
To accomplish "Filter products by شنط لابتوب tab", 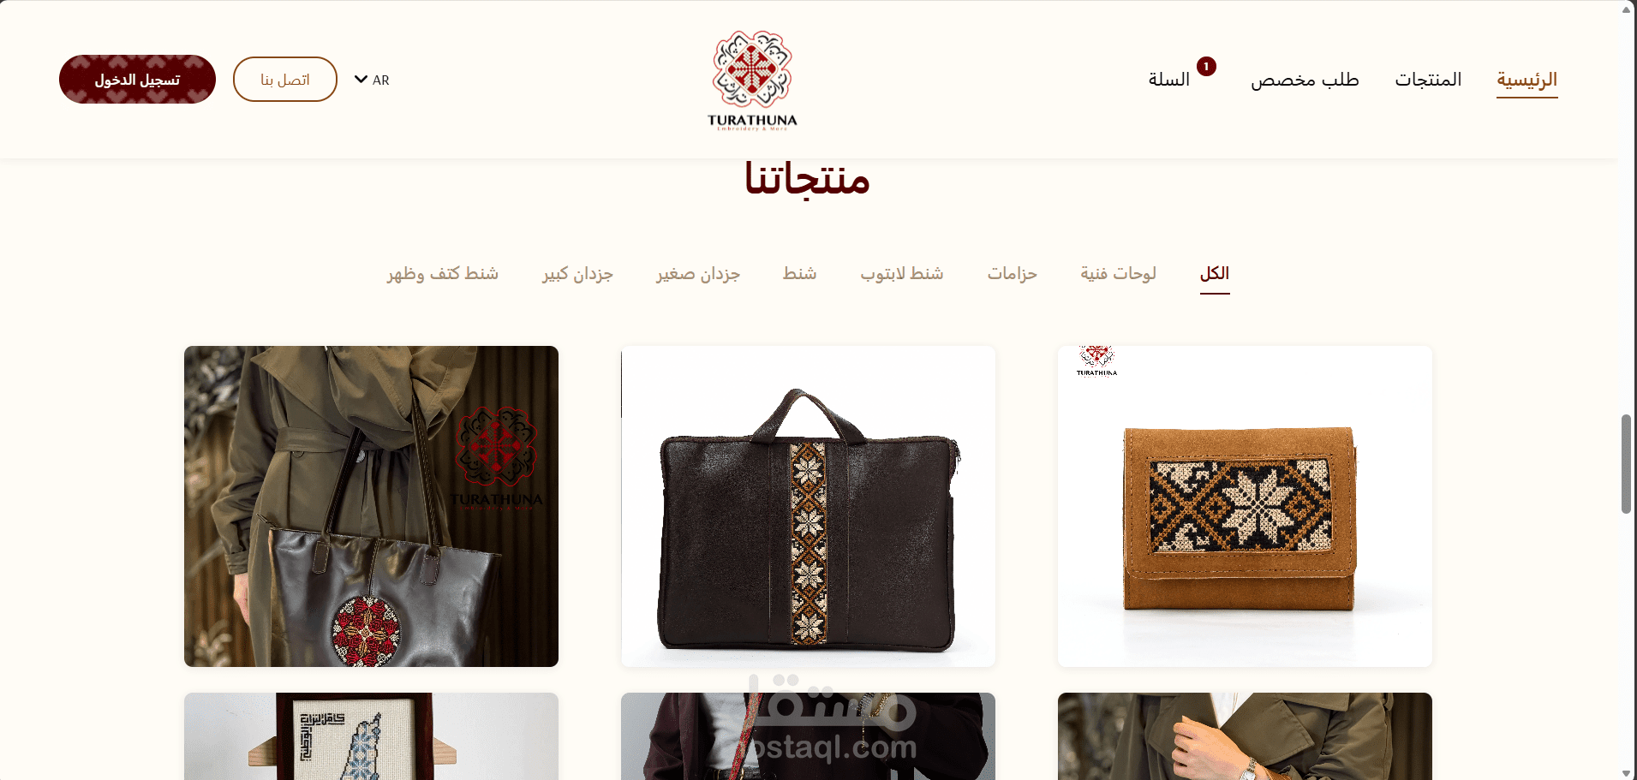I will tap(902, 273).
